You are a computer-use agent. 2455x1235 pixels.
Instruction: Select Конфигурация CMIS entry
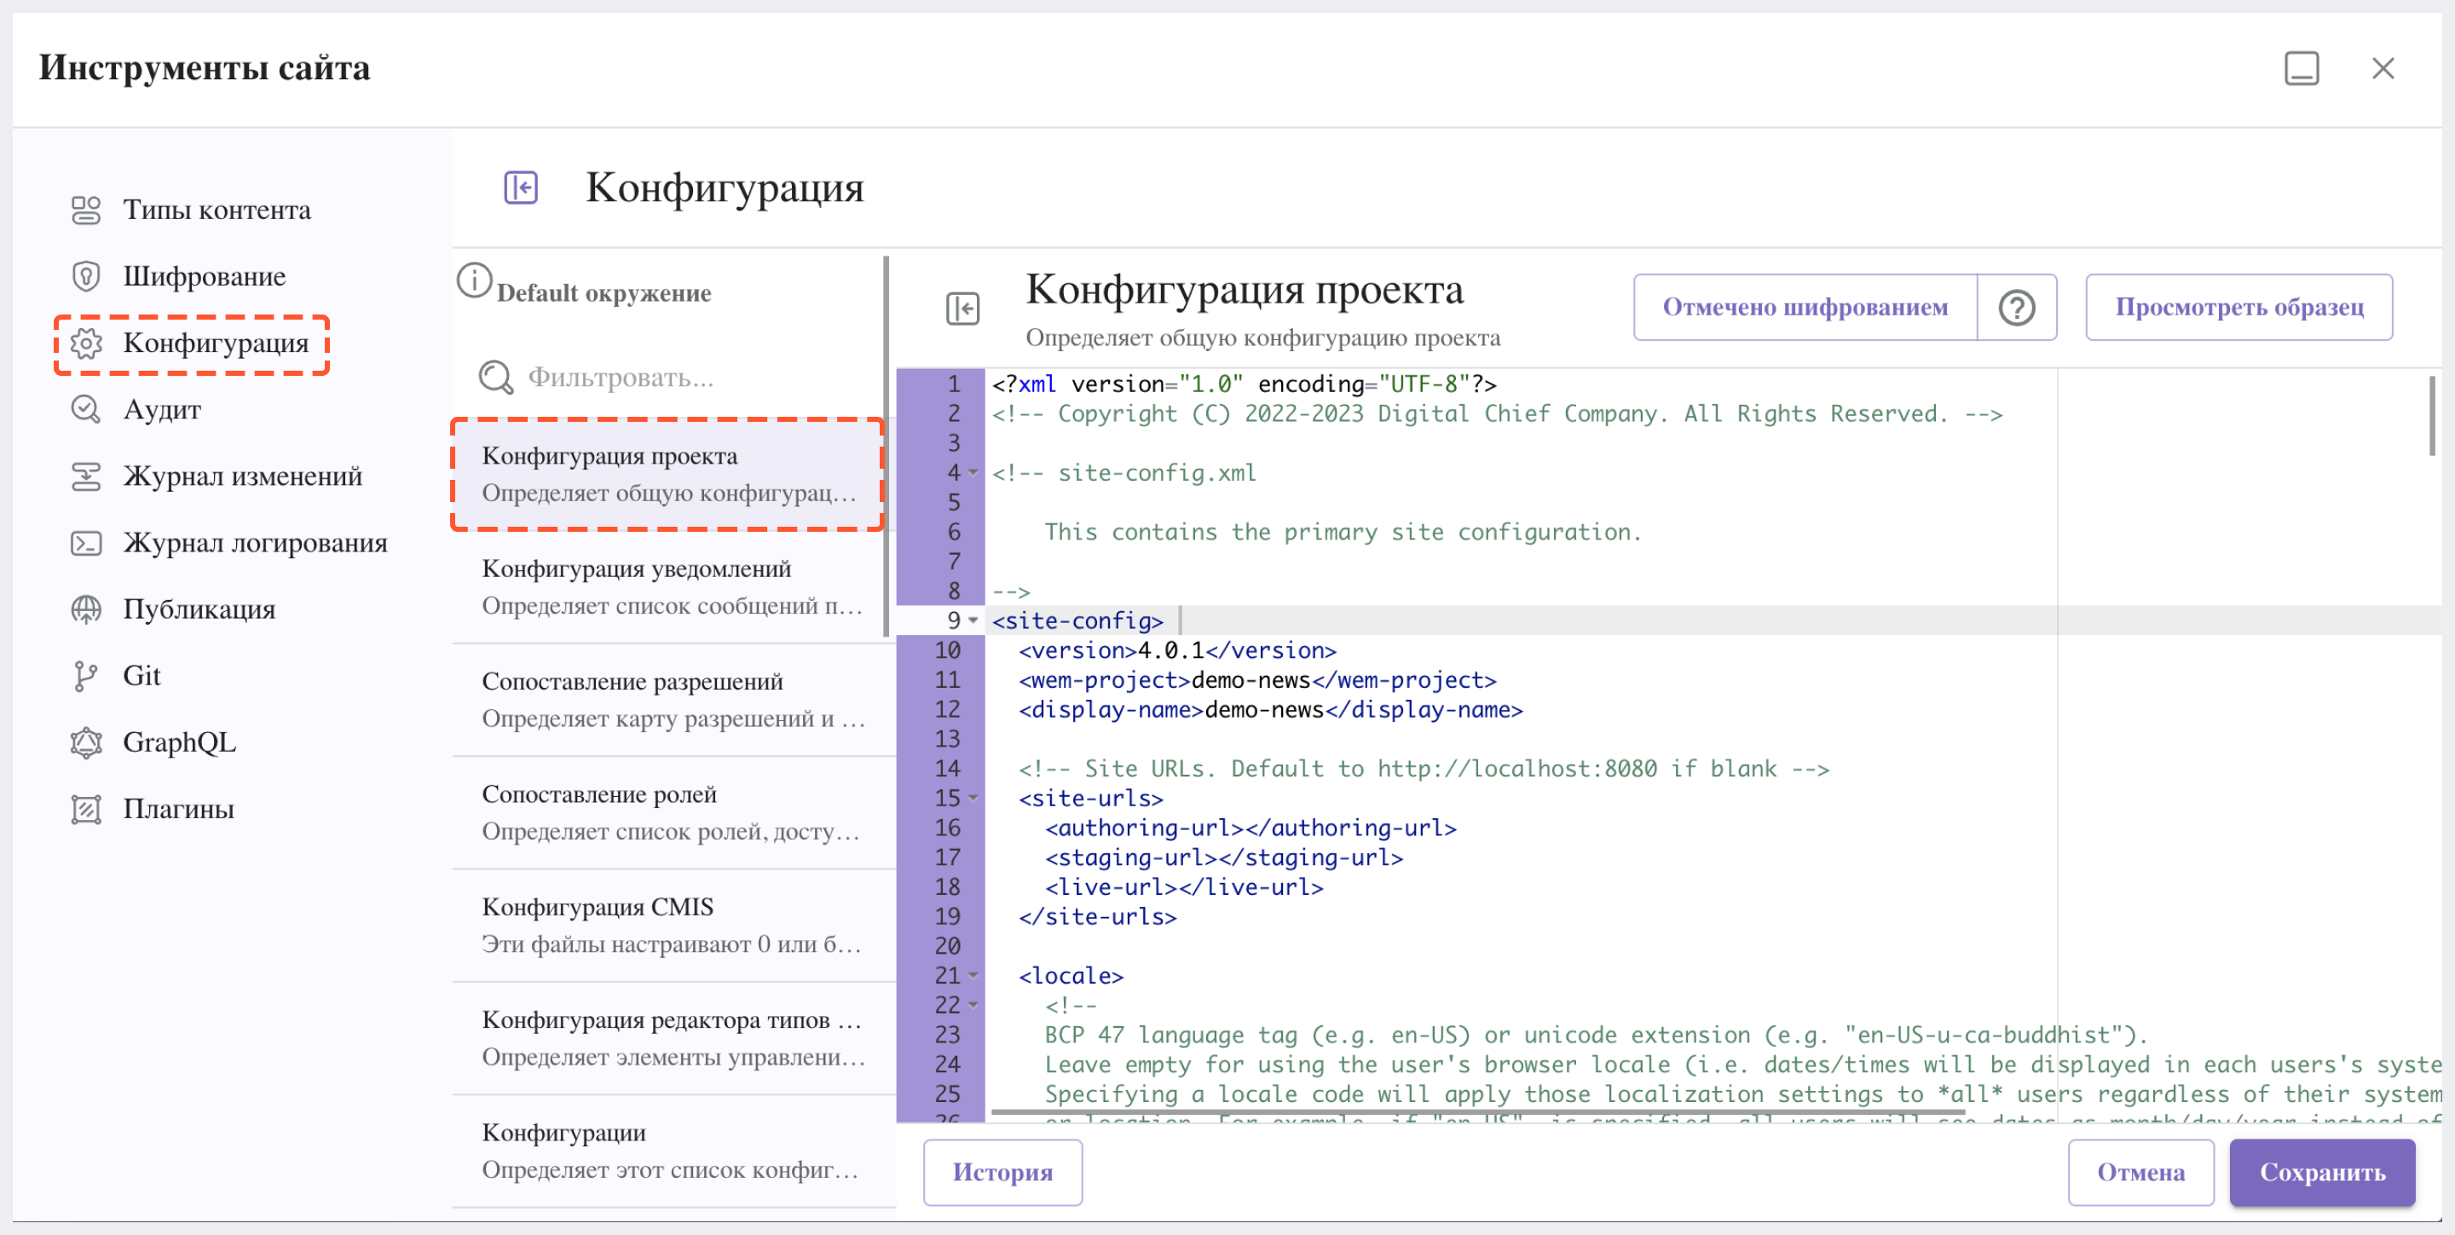pos(673,926)
